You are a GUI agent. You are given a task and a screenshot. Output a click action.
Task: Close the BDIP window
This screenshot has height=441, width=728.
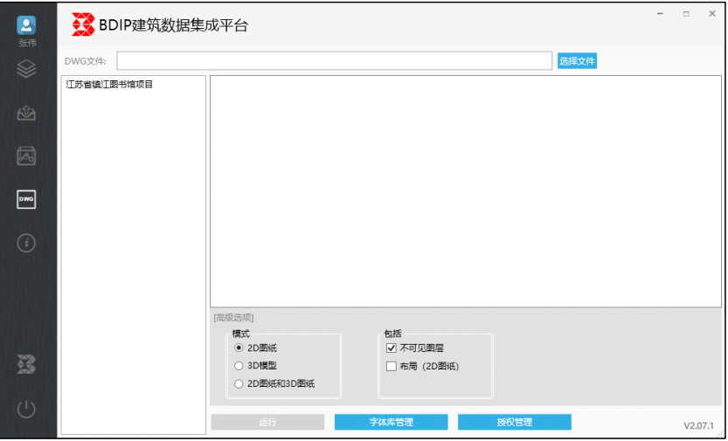(x=712, y=14)
